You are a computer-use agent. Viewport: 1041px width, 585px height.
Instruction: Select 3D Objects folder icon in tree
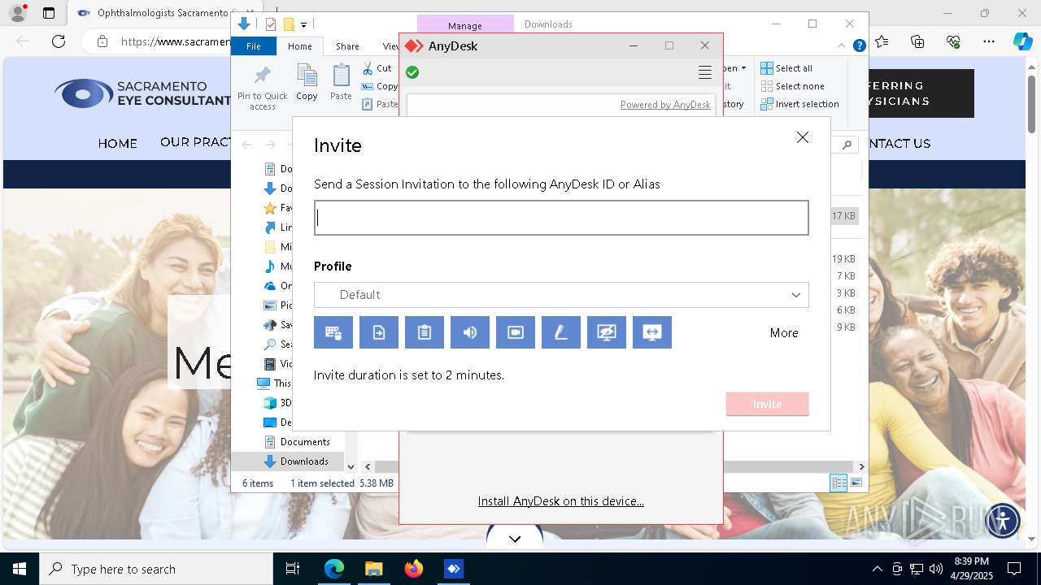point(270,403)
